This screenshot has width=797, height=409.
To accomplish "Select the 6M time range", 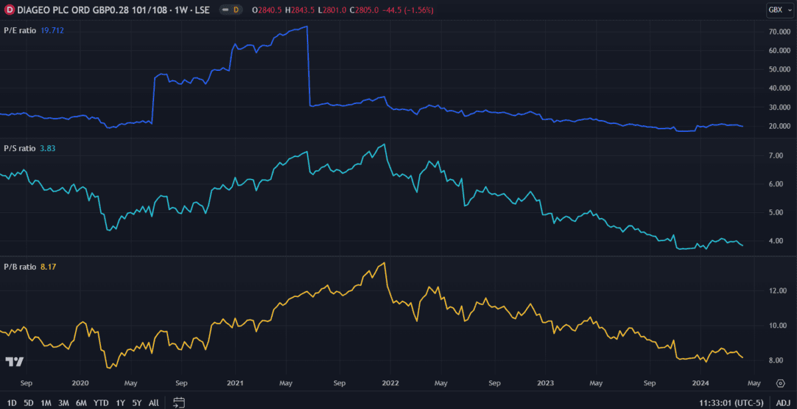I will click(81, 402).
